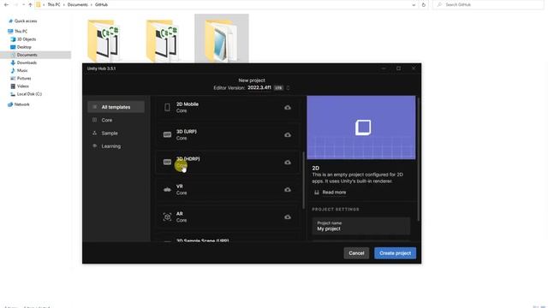548x308 pixels.
Task: Open the Learning templates category
Action: tap(116, 146)
